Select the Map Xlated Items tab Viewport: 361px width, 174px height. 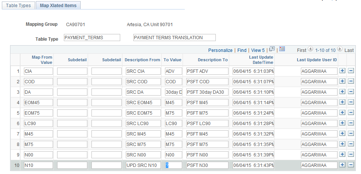point(58,6)
